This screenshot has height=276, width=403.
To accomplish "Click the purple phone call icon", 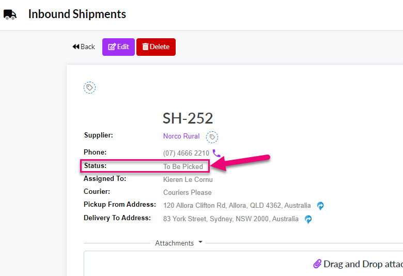I will coord(216,154).
